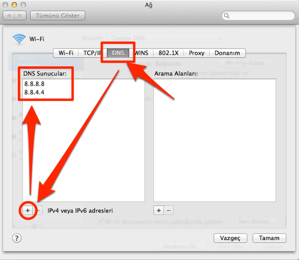Viewport: 299px width, 260px height.
Task: Remove the selected DNS server with minus button
Action: pyautogui.click(x=39, y=211)
